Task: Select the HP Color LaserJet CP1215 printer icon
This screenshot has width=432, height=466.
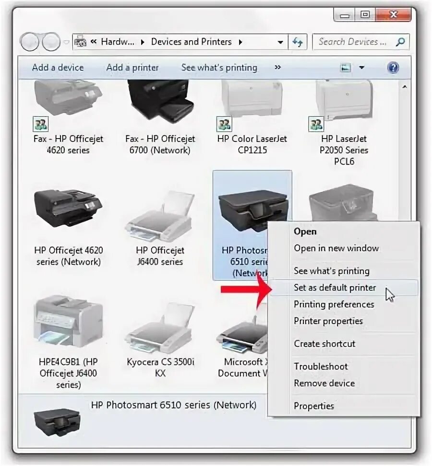Action: pos(252,98)
